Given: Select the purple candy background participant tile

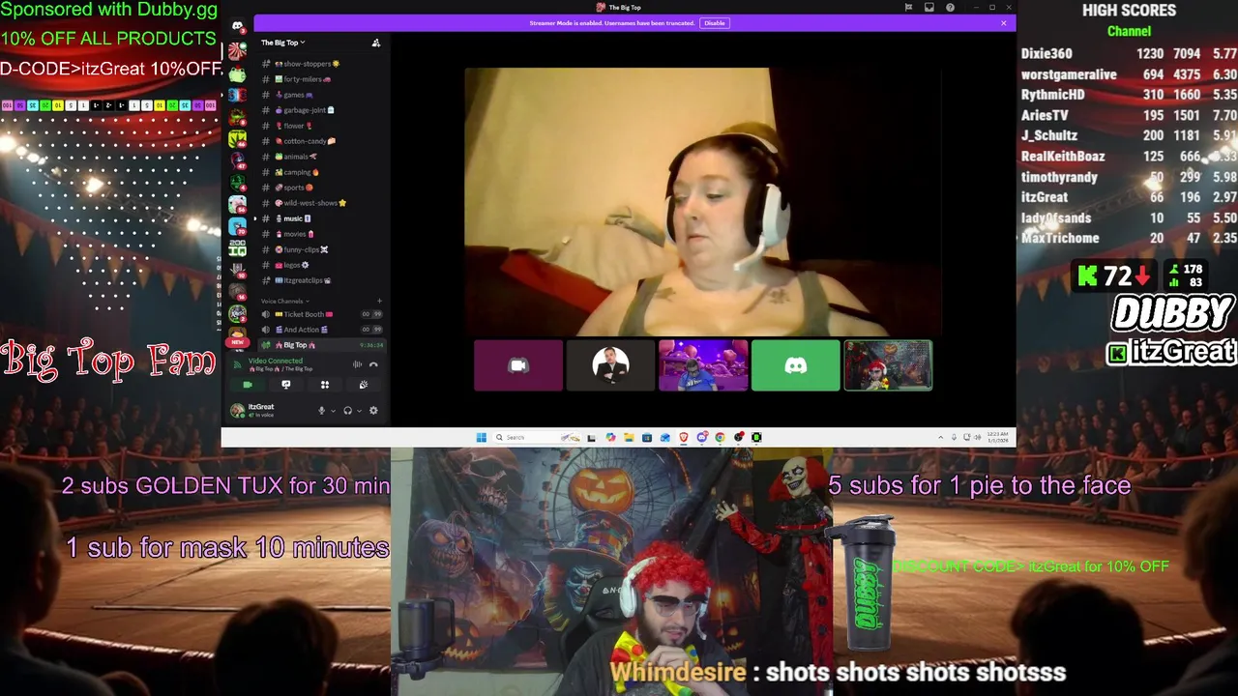Looking at the screenshot, I should (x=703, y=365).
